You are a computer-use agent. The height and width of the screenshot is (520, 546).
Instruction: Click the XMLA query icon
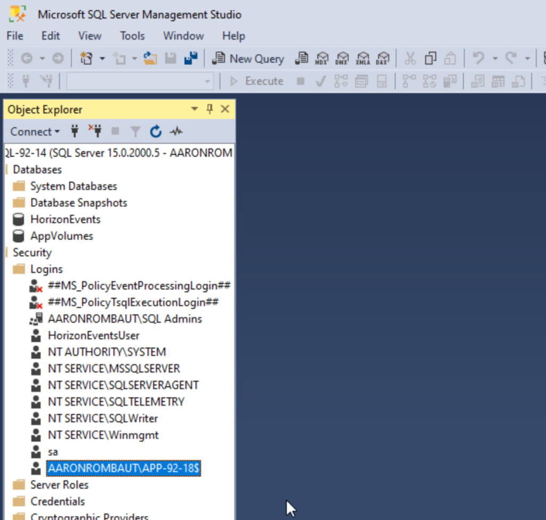click(363, 59)
